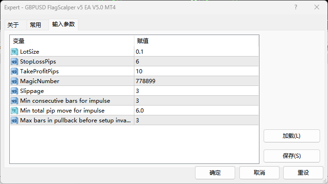Click the MagicNumber integer icon

(x=14, y=81)
